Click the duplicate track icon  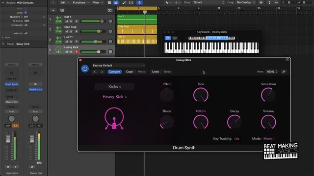[x=62, y=10]
